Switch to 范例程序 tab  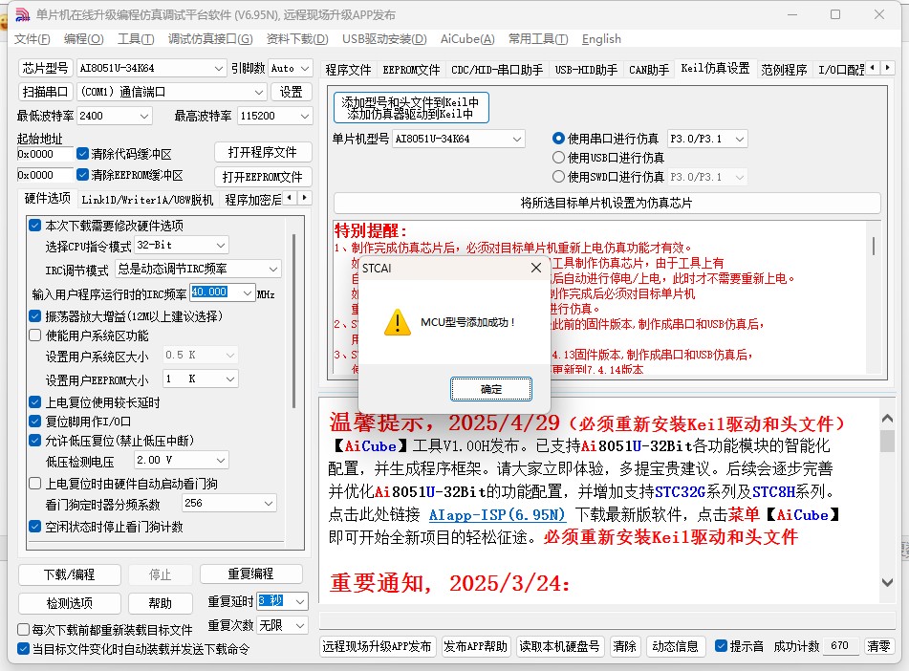pyautogui.click(x=784, y=70)
